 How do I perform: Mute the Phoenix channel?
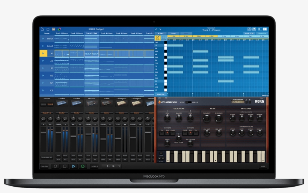pos(95,156)
